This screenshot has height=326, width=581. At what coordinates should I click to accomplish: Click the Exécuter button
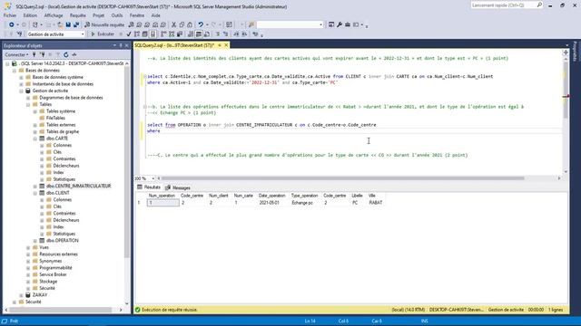tap(103, 34)
